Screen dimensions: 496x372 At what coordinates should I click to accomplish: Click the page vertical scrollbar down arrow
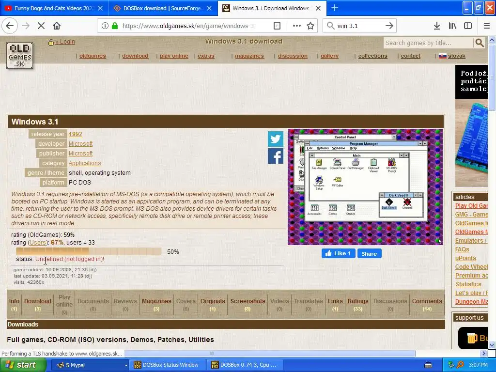(x=492, y=345)
